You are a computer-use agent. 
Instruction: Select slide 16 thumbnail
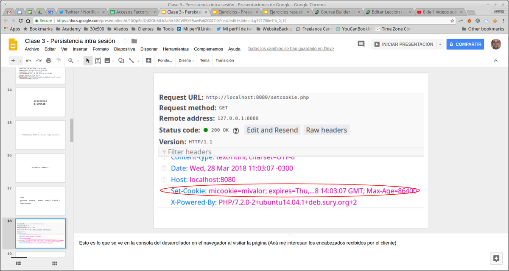40,168
